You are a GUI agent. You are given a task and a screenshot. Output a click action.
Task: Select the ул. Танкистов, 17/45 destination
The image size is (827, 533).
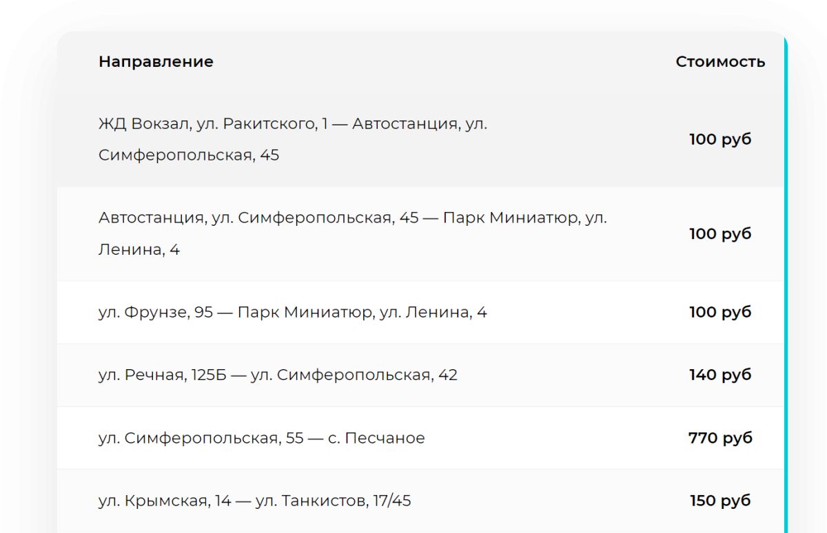pos(333,501)
